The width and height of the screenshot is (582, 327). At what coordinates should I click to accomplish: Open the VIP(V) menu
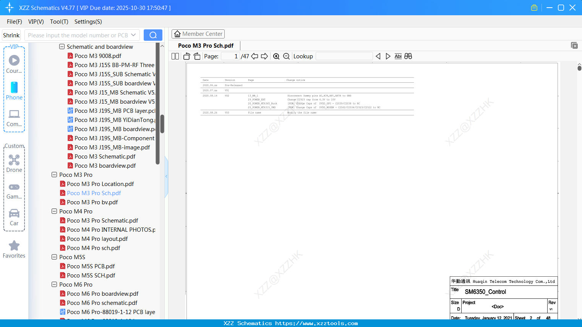click(x=36, y=22)
